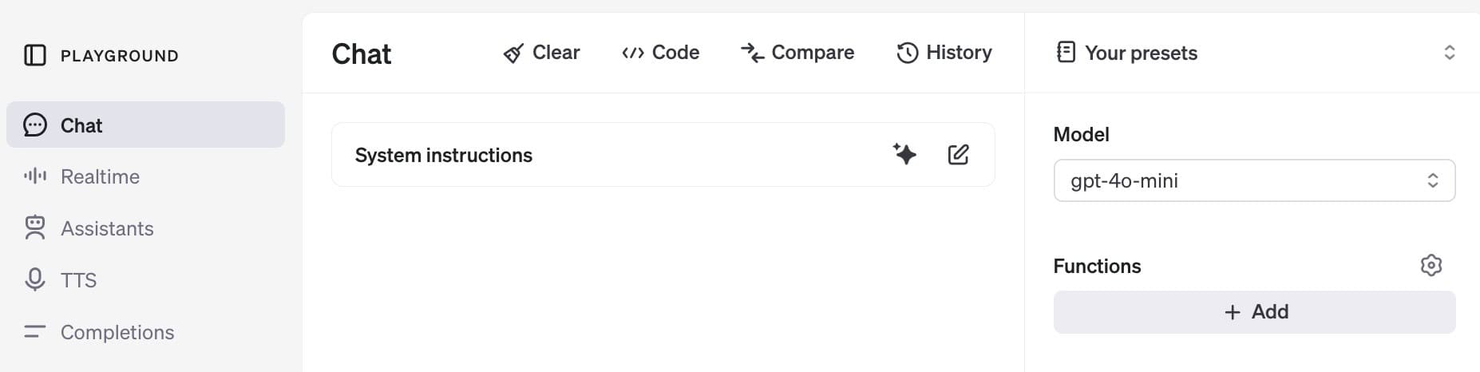Click the edit system instructions pencil icon

[x=958, y=154]
